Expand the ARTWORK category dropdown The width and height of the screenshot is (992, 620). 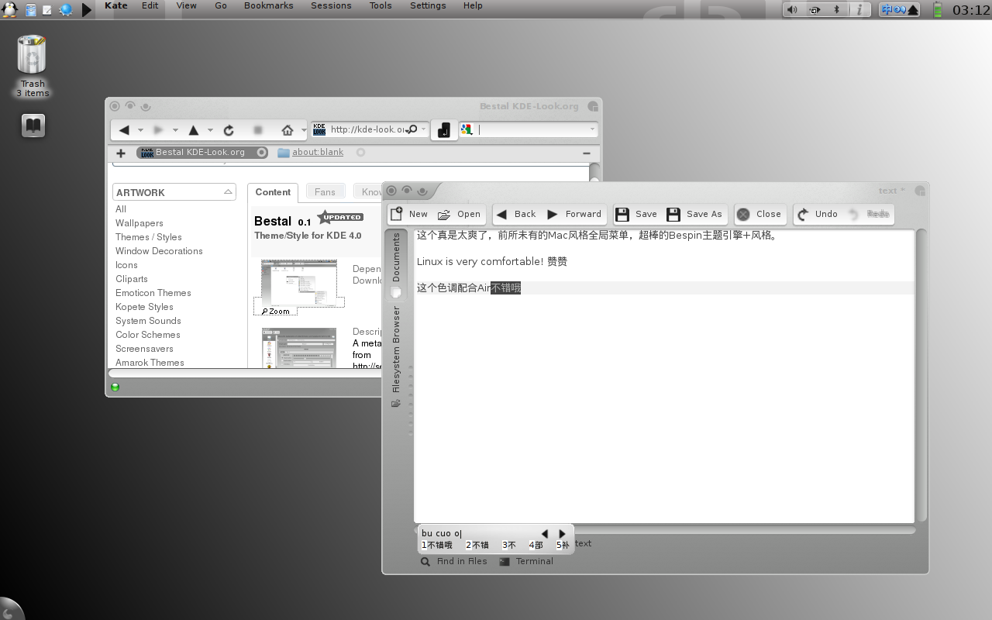pyautogui.click(x=228, y=192)
